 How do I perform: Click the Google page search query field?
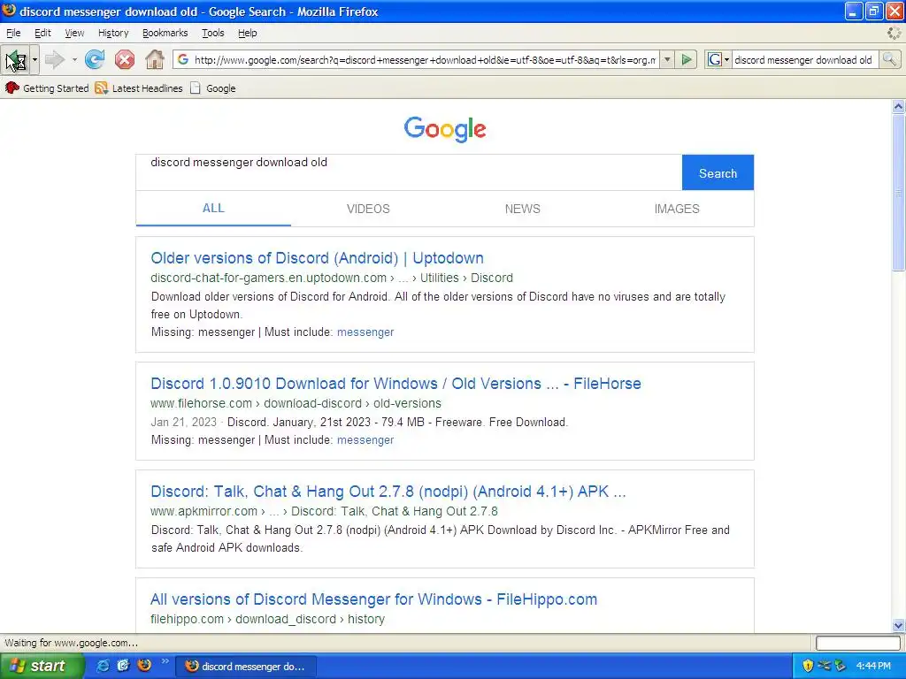[x=409, y=172]
